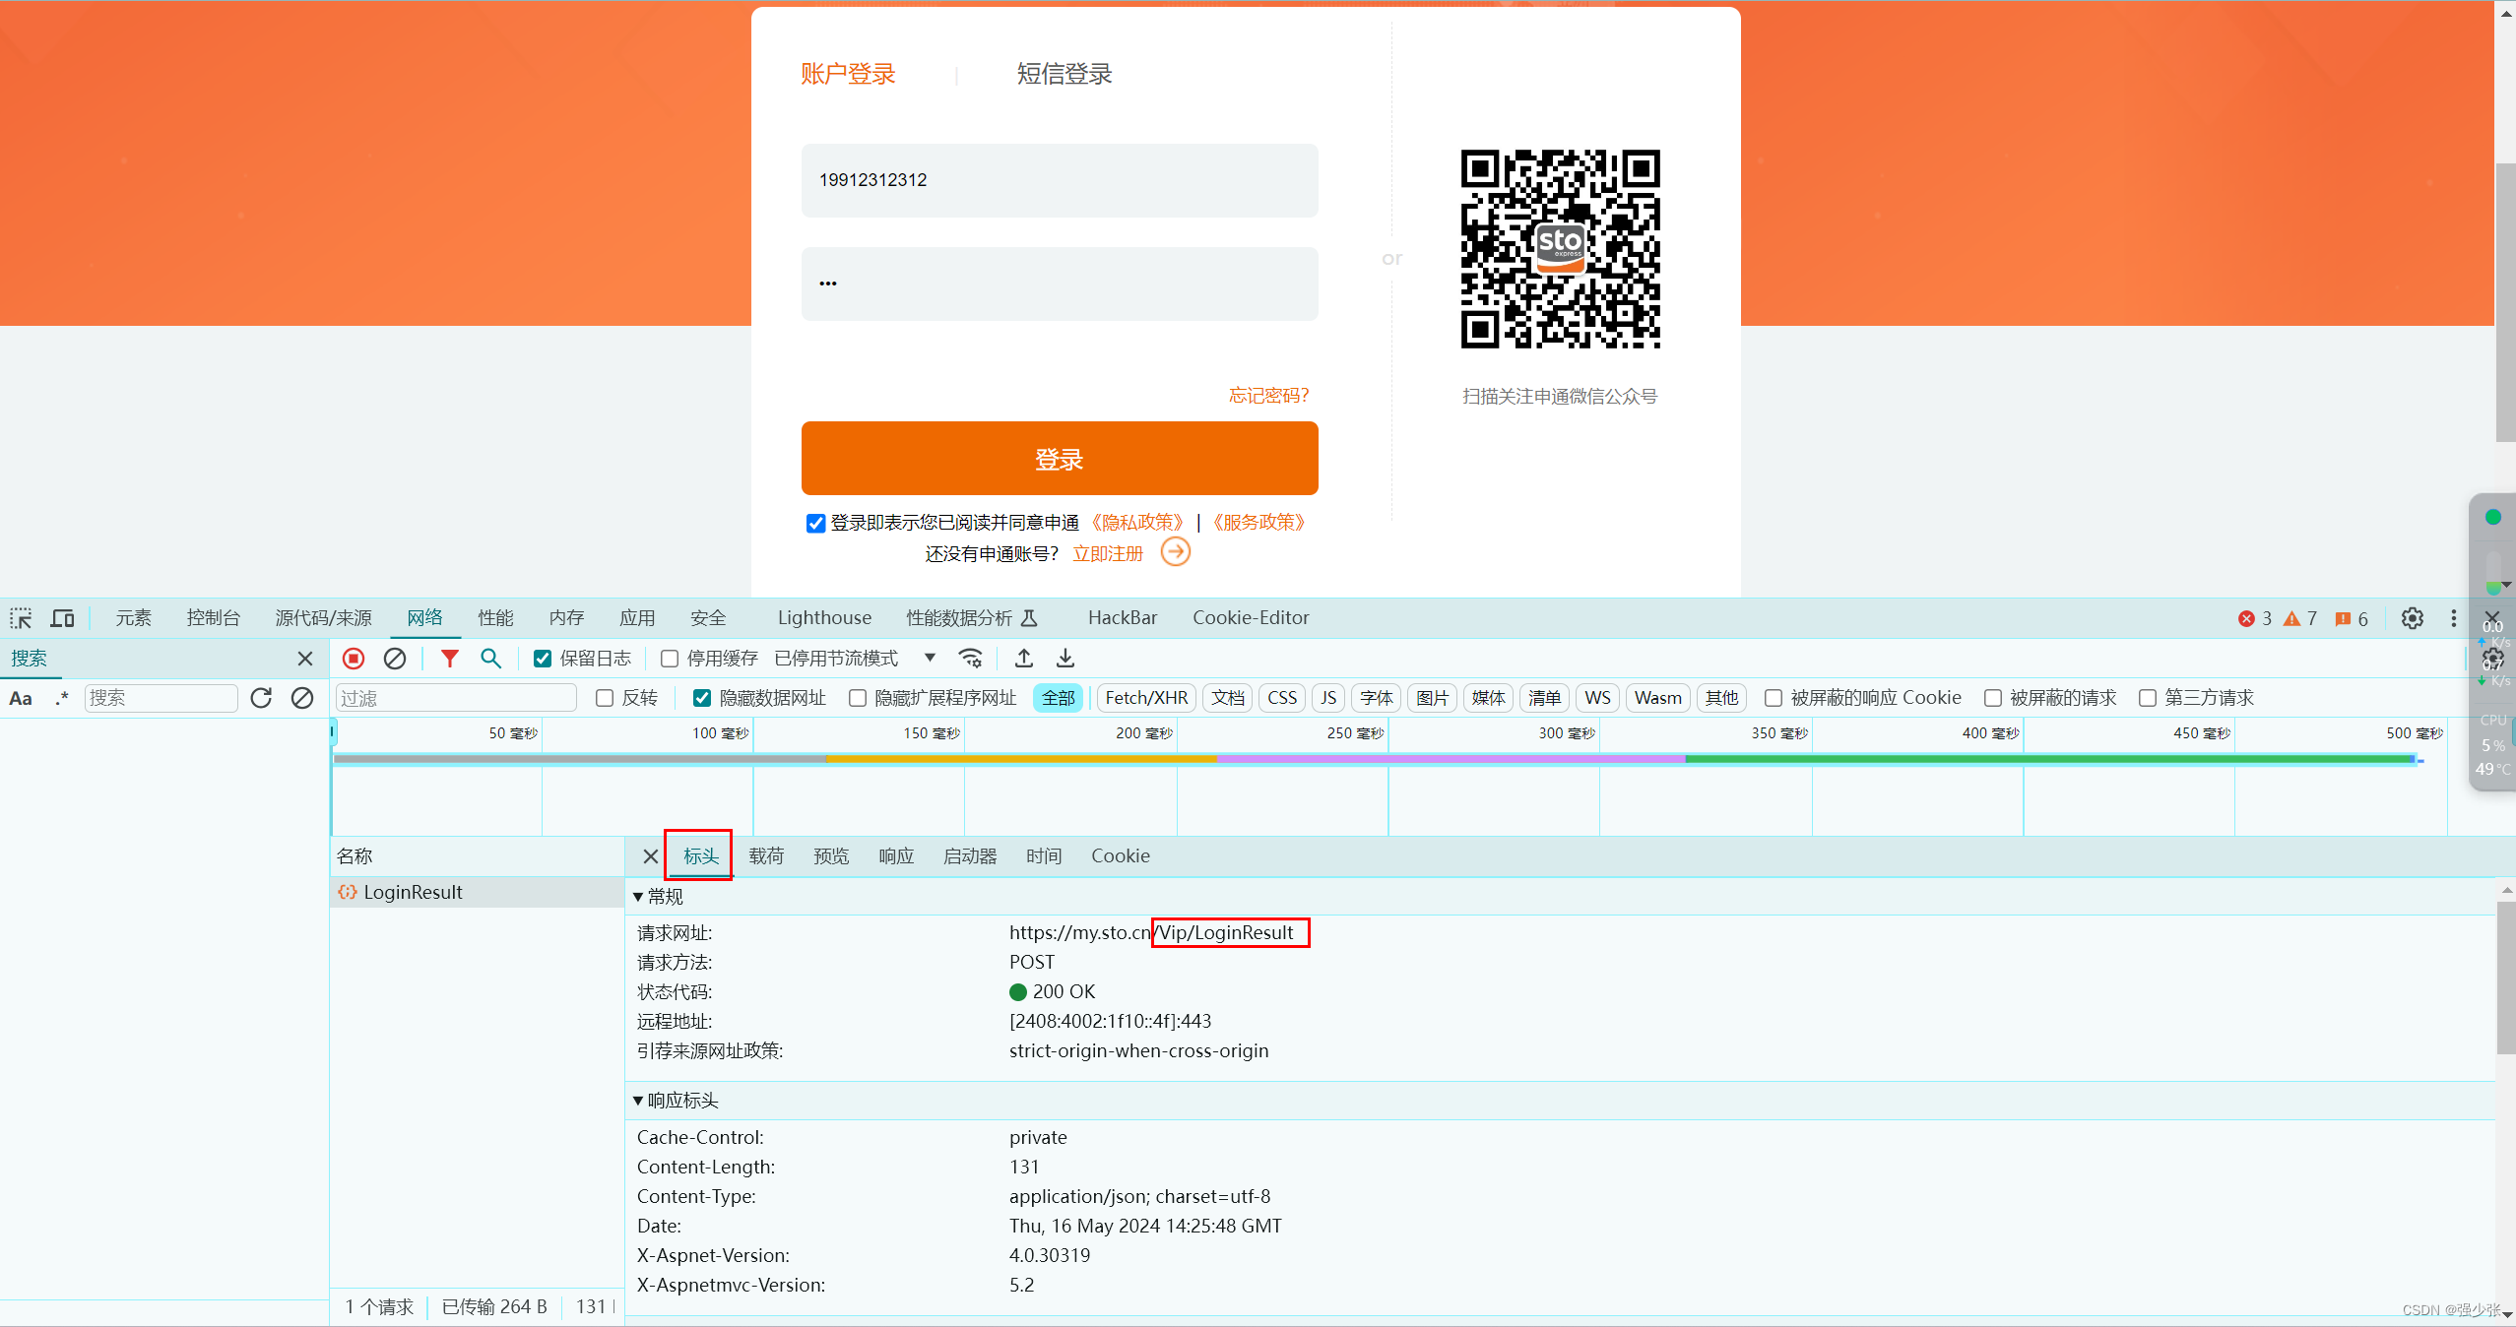Open the 控制台 DevTools tab
Image resolution: width=2516 pixels, height=1327 pixels.
213,618
